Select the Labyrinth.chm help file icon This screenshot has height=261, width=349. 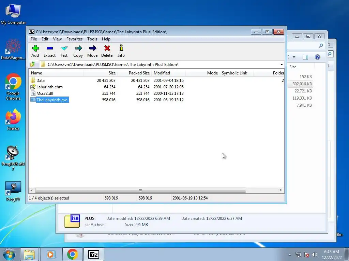[x=33, y=87]
